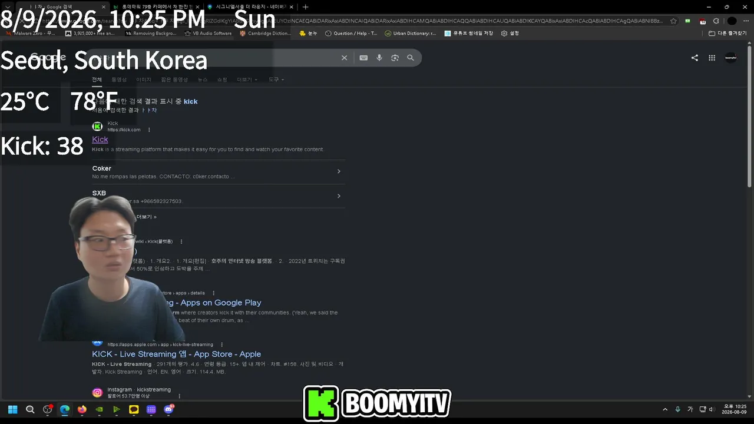Open the Nvidia app on the taskbar
754x424 pixels.
coord(99,409)
